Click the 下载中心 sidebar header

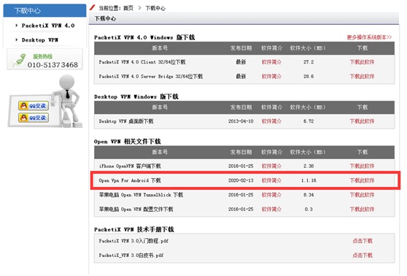tap(44, 11)
